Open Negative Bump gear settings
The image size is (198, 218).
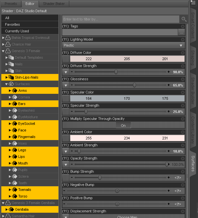pos(183,185)
